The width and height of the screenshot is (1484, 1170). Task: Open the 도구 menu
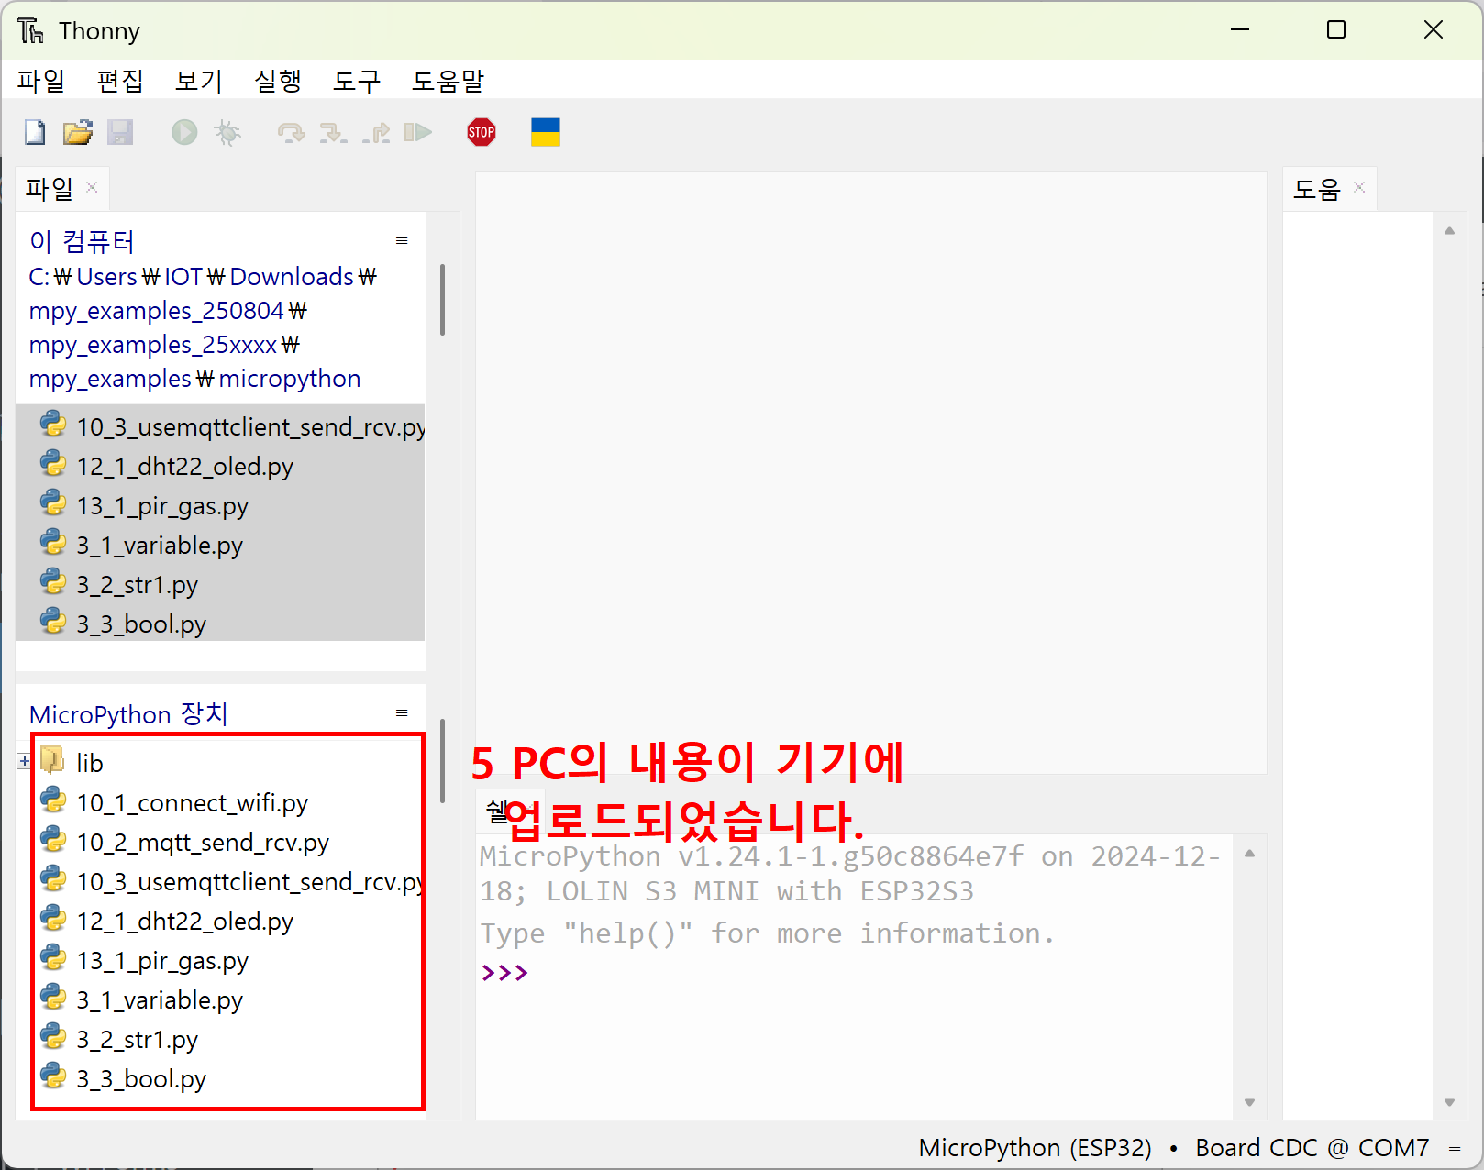click(x=356, y=82)
